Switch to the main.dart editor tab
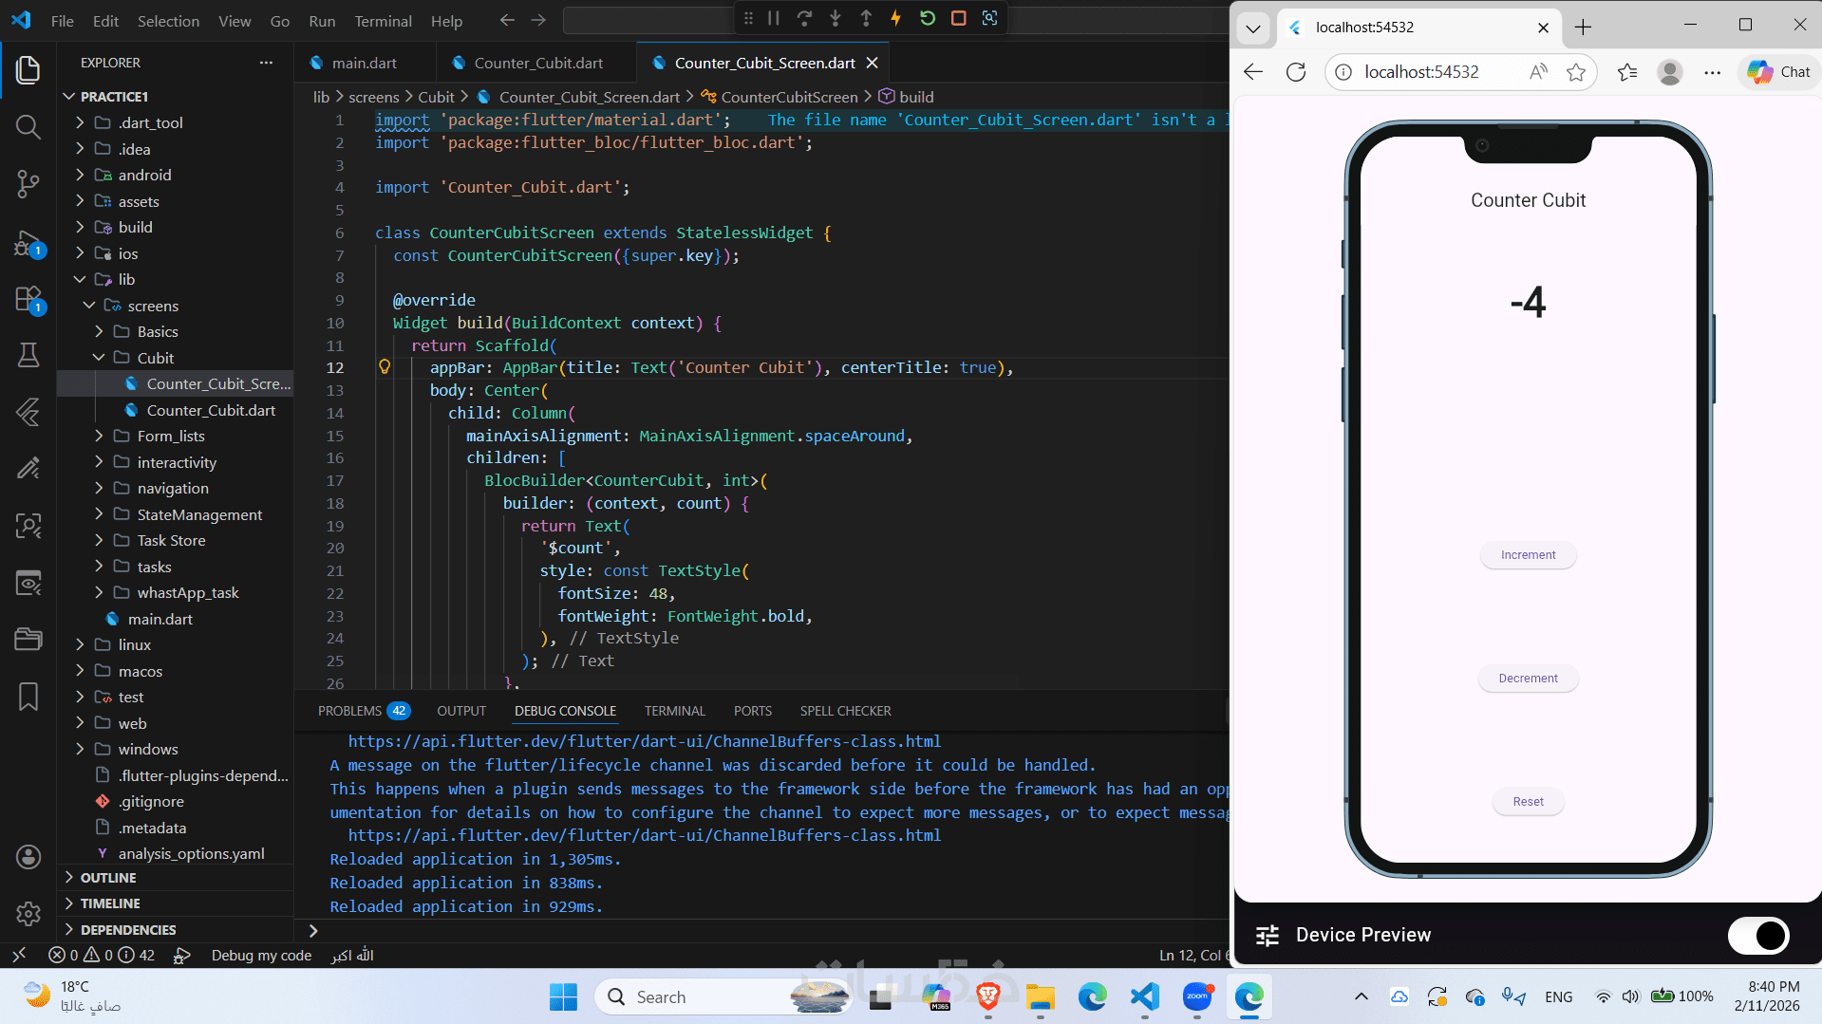 (x=365, y=63)
